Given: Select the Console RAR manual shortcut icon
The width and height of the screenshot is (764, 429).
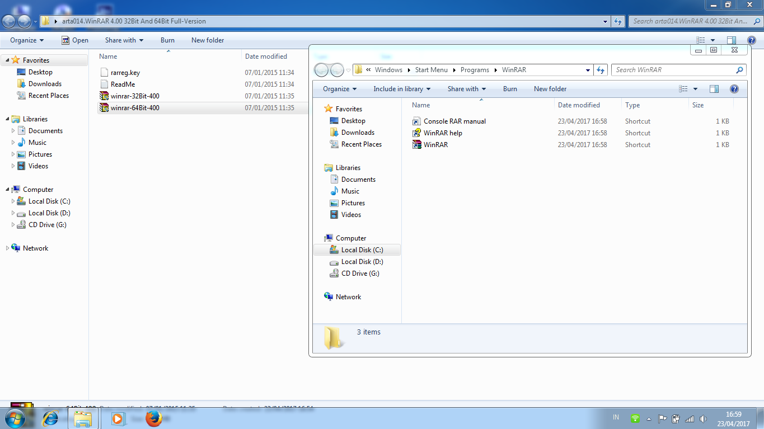Looking at the screenshot, I should (416, 121).
